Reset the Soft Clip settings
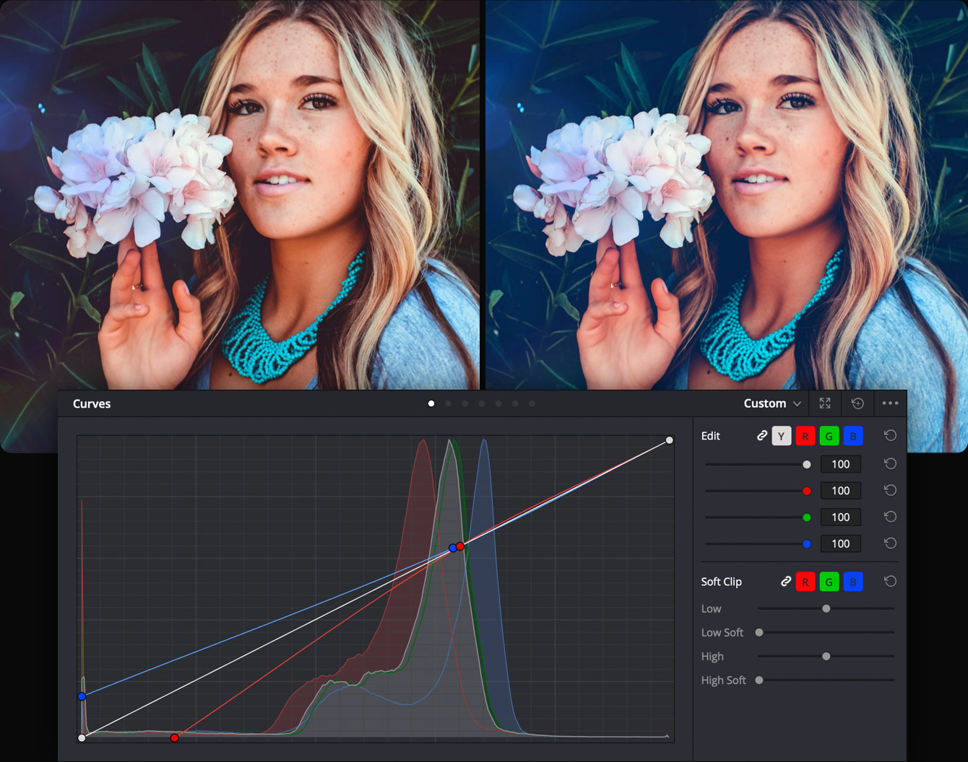The width and height of the screenshot is (968, 762). pos(890,582)
